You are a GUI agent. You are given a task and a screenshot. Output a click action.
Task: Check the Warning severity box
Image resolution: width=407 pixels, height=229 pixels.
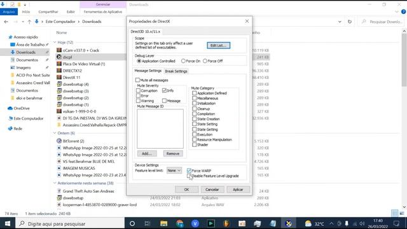138,101
